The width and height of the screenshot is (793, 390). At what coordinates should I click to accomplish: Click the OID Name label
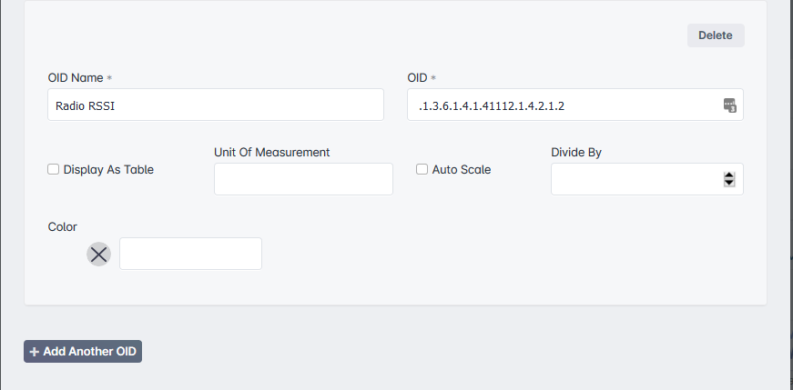[76, 78]
